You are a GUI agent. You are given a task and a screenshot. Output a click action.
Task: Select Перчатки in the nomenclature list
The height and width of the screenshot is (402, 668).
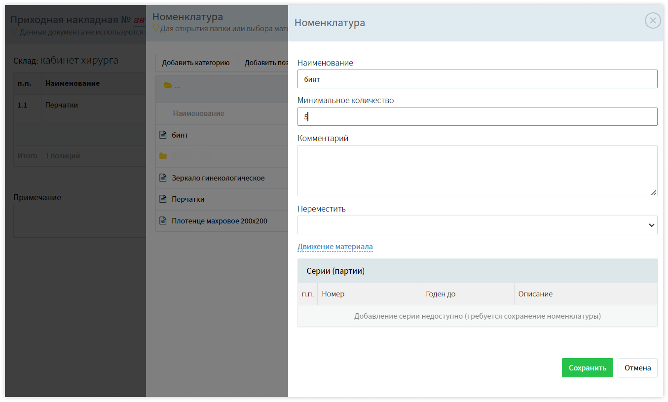188,199
